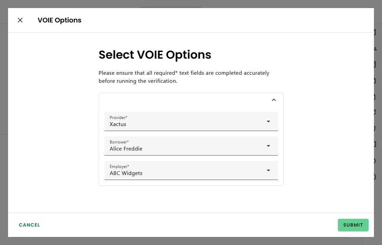Click the Borrower* field label
Viewport: 382px width, 245px height.
pyautogui.click(x=119, y=142)
